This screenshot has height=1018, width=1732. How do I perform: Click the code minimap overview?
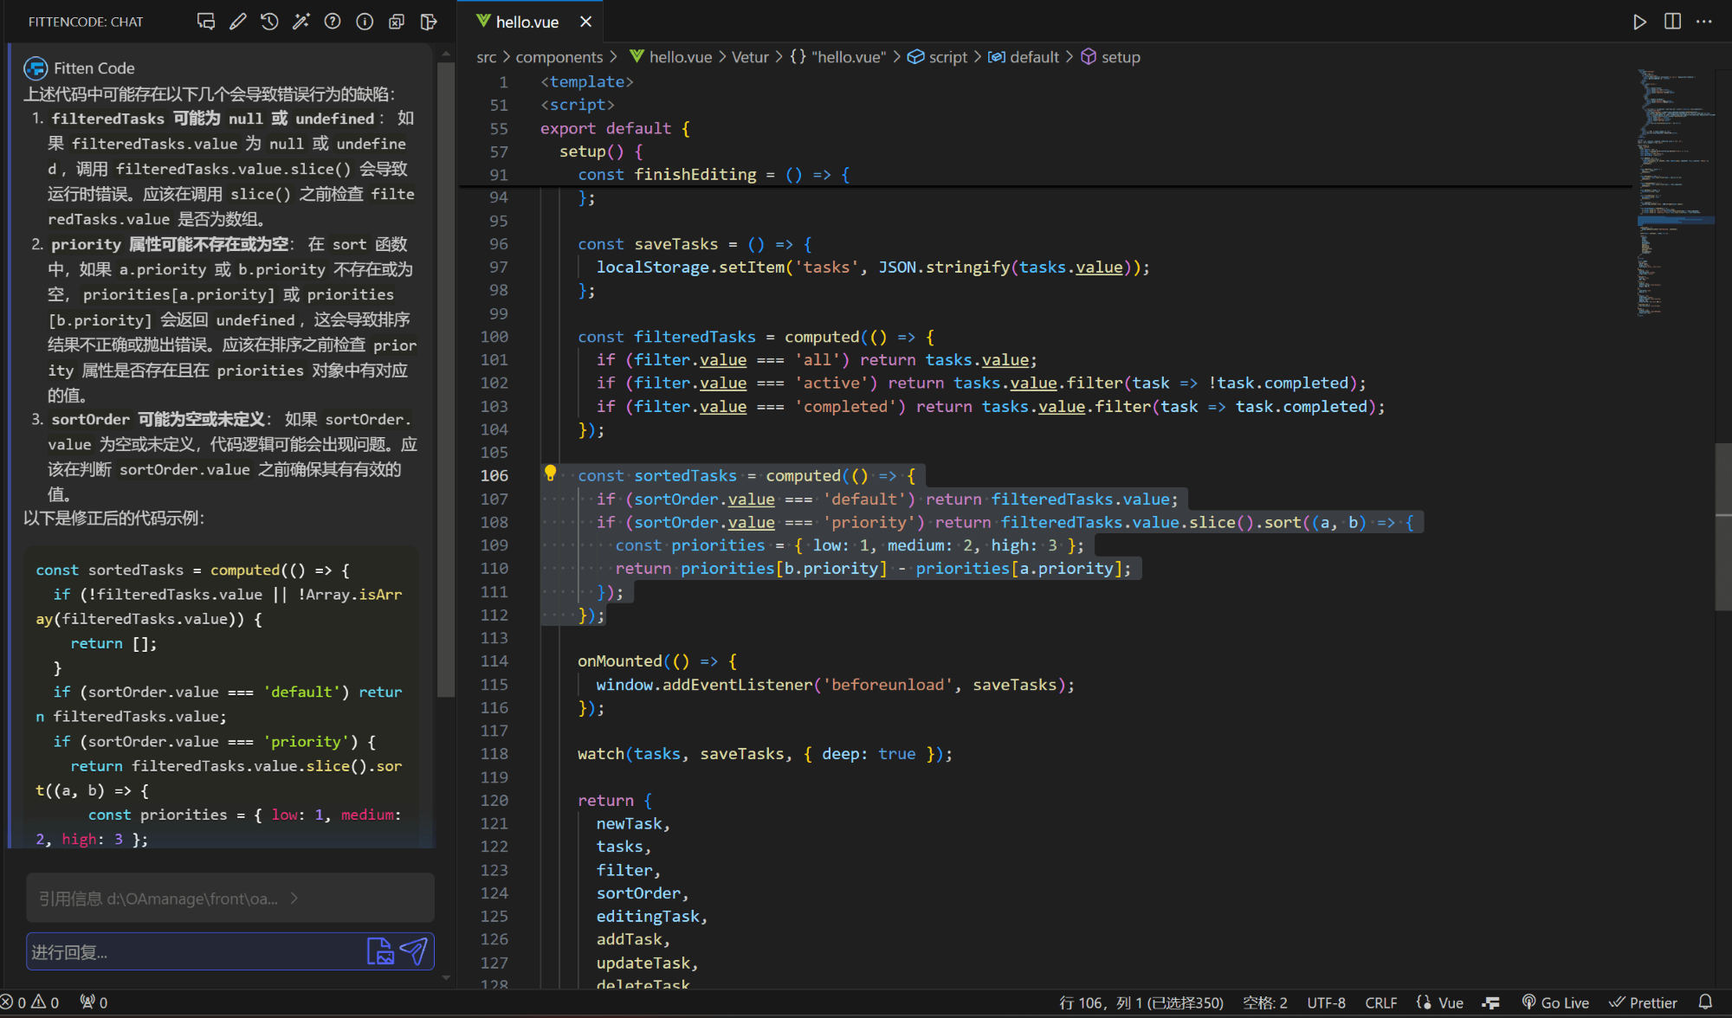1675,192
